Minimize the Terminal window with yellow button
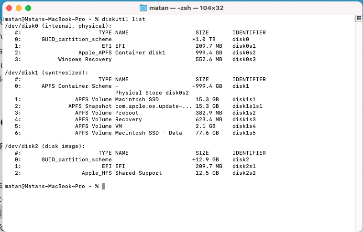 pos(19,8)
